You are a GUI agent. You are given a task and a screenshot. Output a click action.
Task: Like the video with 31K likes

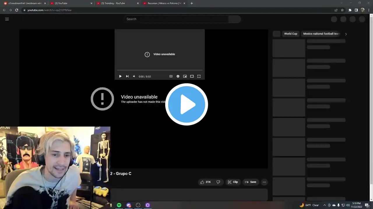coord(205,182)
